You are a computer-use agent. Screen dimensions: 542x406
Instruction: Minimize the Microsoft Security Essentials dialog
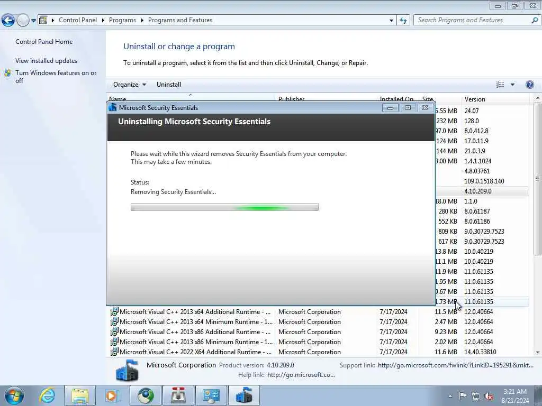coord(390,108)
